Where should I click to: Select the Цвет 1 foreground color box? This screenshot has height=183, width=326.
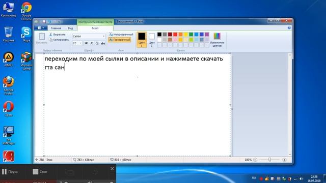[x=142, y=40]
